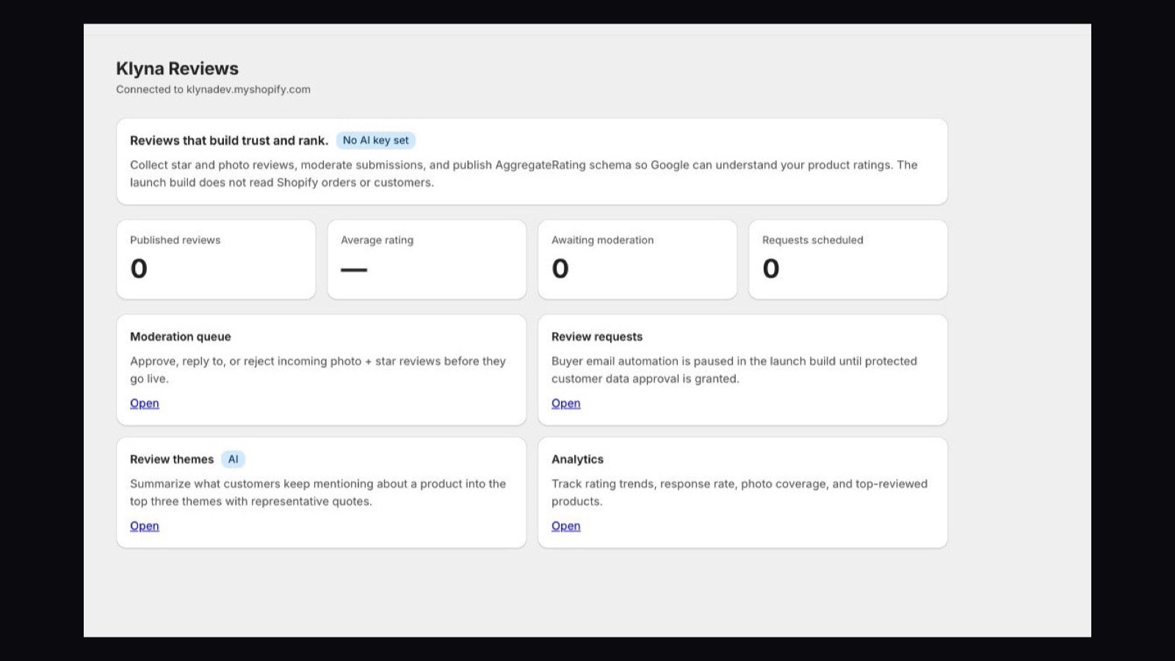Viewport: 1175px width, 661px height.
Task: Click the 'No AI key set' badge
Action: pos(376,140)
